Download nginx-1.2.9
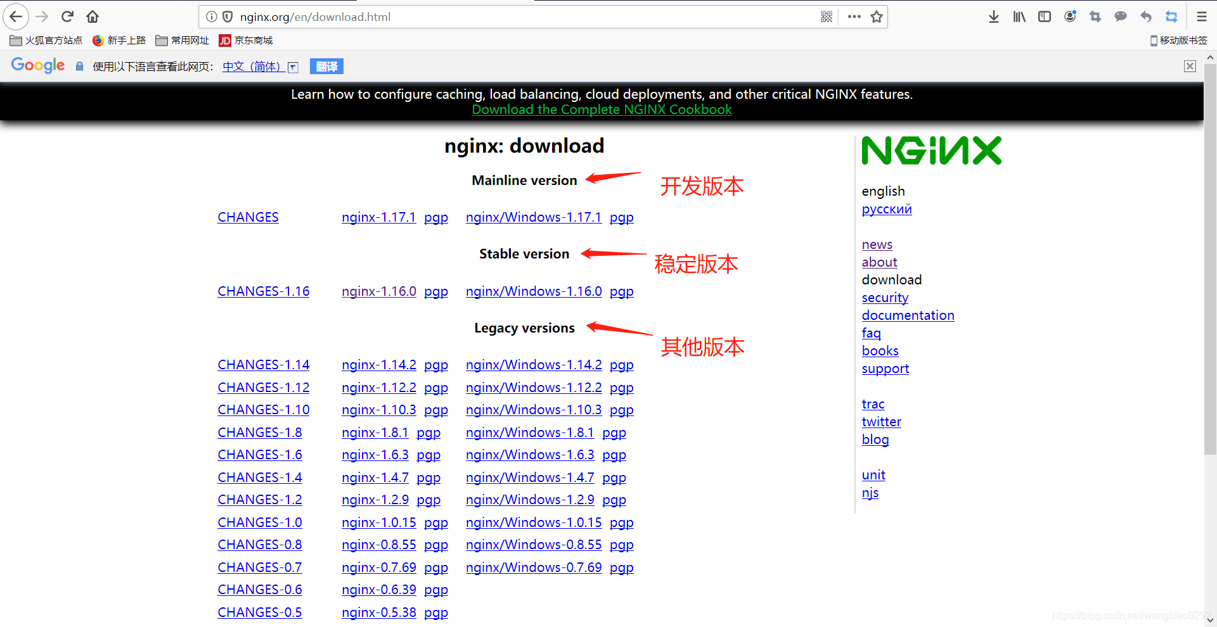Image resolution: width=1217 pixels, height=627 pixels. pos(375,500)
